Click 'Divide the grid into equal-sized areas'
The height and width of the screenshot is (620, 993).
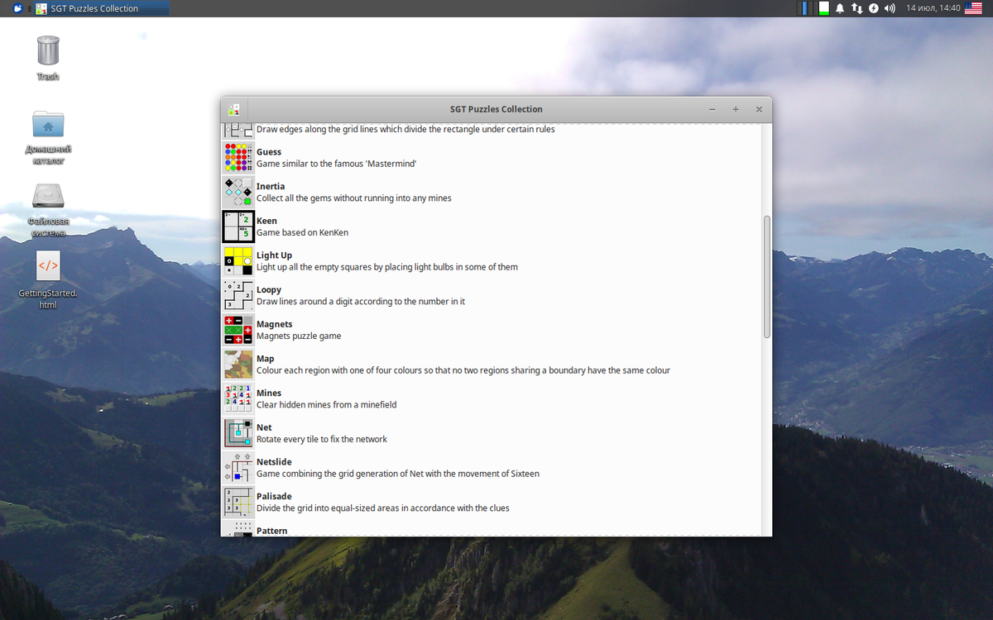(383, 508)
